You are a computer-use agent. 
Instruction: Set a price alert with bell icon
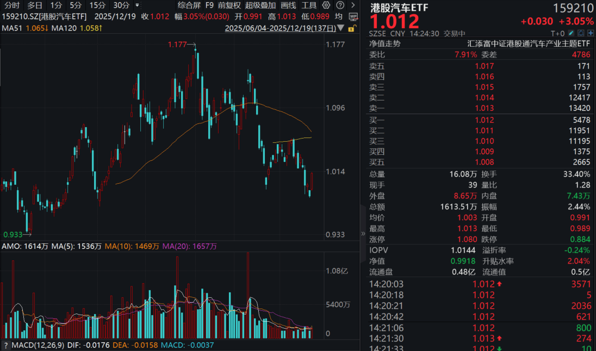[581, 33]
